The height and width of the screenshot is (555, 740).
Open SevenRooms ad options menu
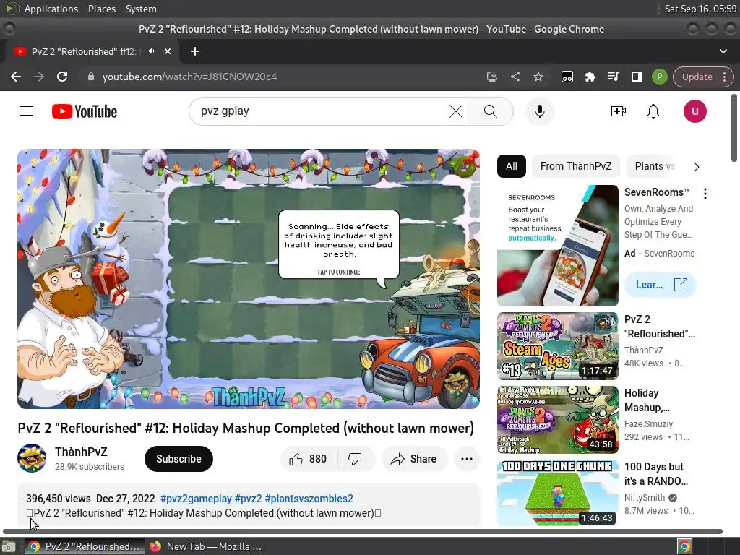tap(705, 194)
